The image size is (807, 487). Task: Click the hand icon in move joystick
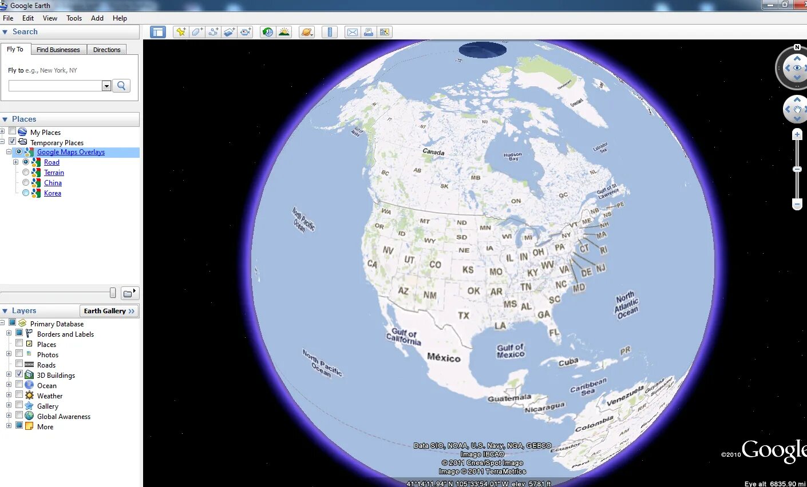click(797, 109)
